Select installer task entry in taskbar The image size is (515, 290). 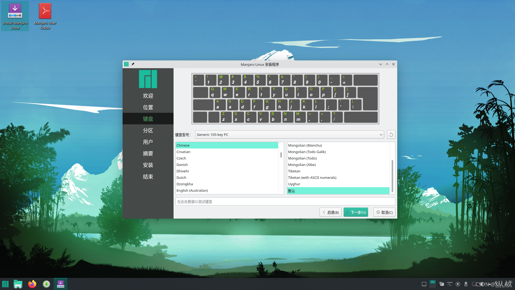[x=61, y=284]
